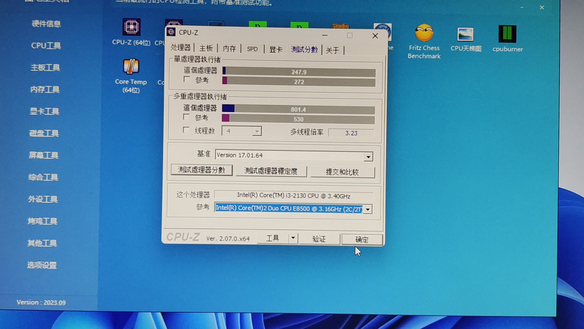
Task: Open the 基准 Version 17.01.64 dropdown
Action: pyautogui.click(x=368, y=157)
